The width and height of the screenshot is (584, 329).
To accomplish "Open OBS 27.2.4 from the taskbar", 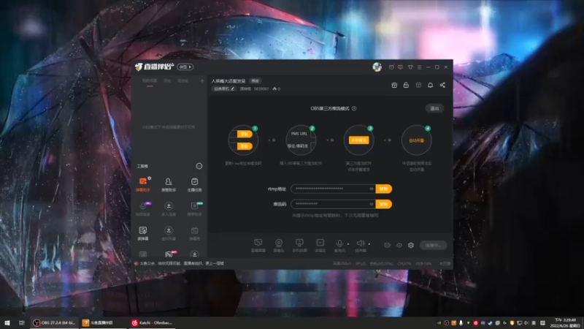I will click(x=54, y=322).
